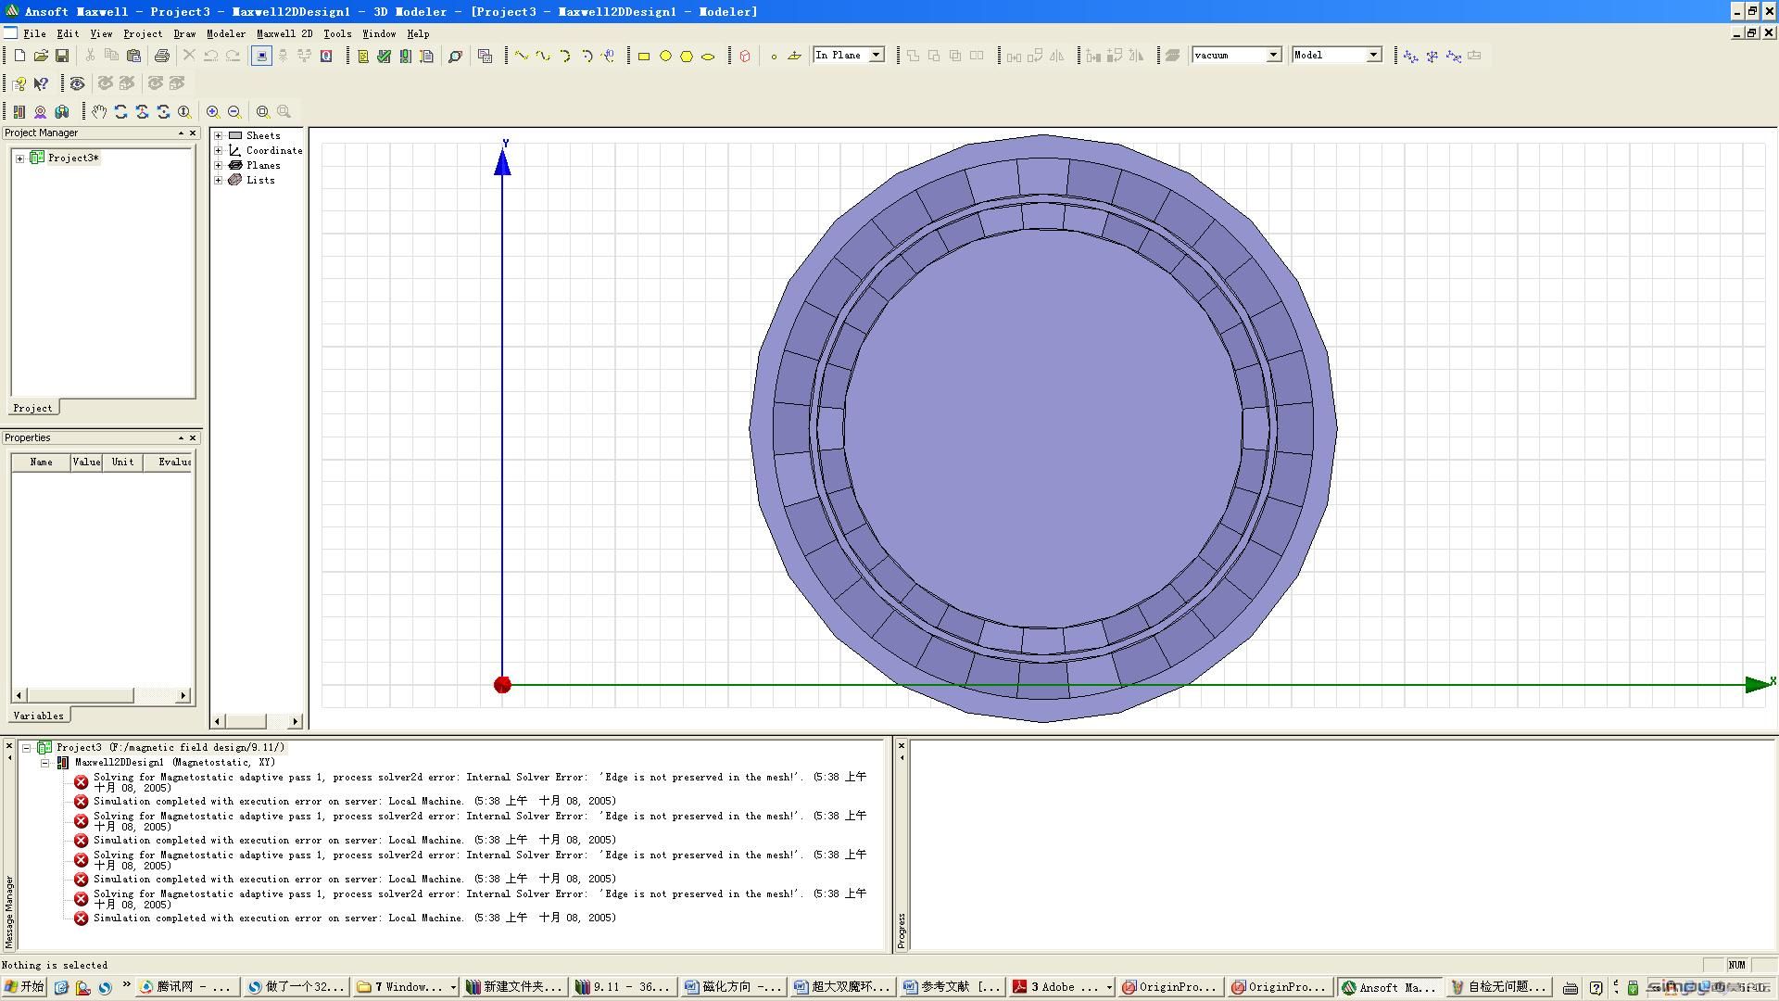Close the Project Manager panel
The width and height of the screenshot is (1779, 1001).
point(193,133)
